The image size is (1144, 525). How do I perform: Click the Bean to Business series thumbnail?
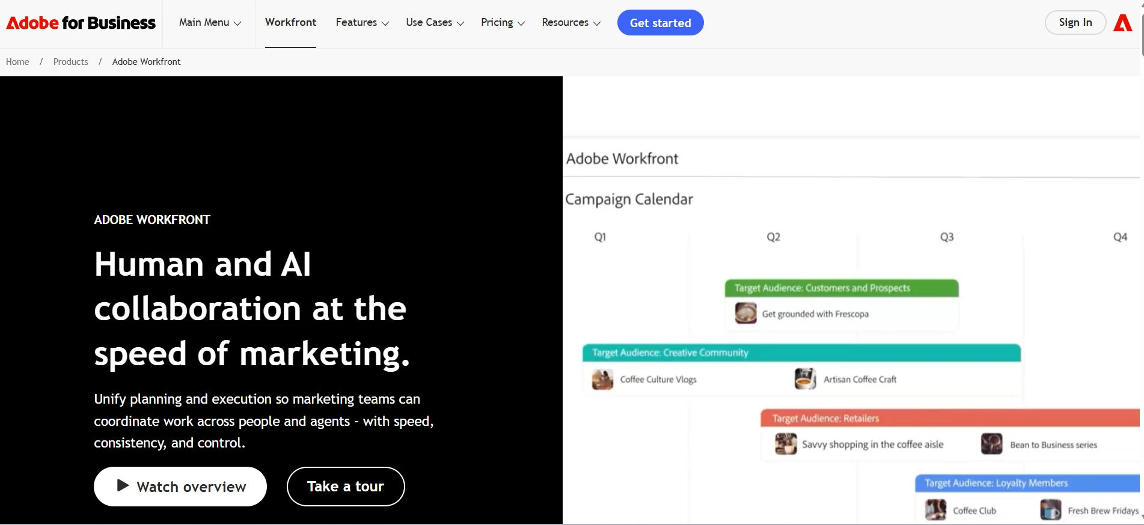click(991, 444)
